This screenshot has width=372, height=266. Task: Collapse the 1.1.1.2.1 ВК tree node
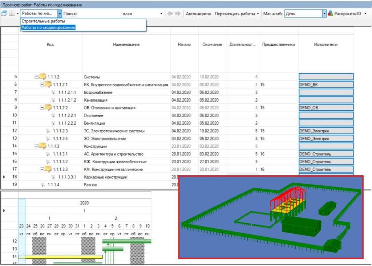[x=42, y=85]
